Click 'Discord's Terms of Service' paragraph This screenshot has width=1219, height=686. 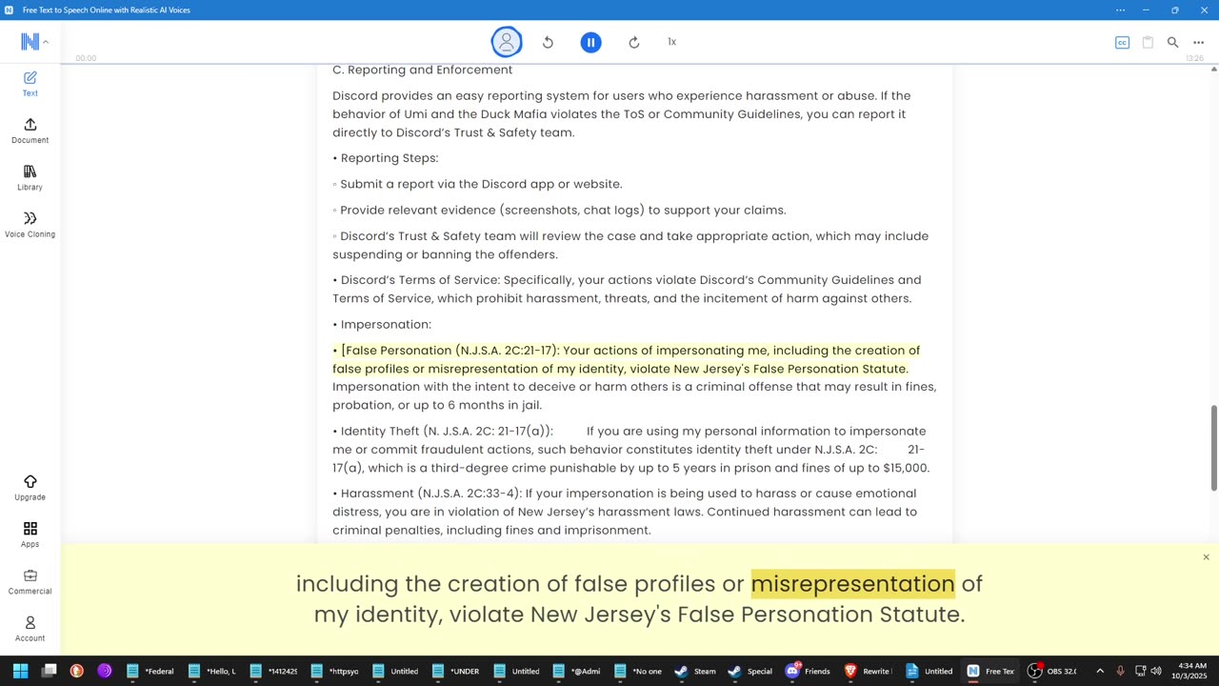tap(627, 289)
